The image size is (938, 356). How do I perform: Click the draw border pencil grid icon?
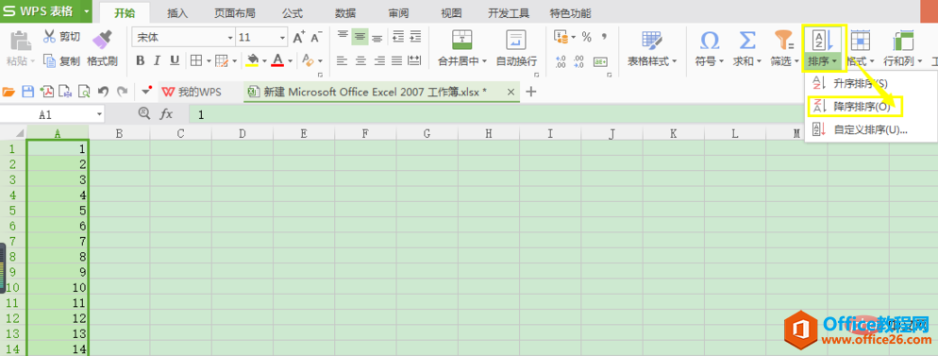point(222,60)
